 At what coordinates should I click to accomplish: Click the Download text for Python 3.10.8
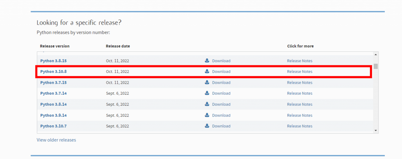[221, 72]
